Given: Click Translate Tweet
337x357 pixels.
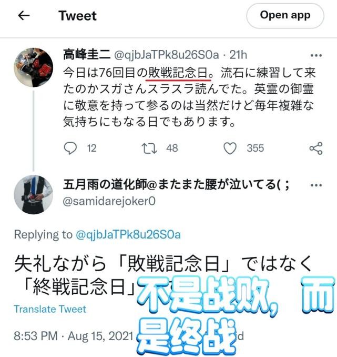Looking at the screenshot, I should (50, 309).
